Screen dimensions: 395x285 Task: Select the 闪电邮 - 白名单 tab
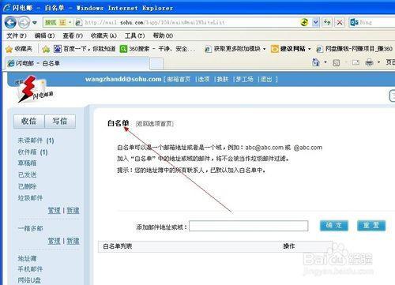(78, 63)
